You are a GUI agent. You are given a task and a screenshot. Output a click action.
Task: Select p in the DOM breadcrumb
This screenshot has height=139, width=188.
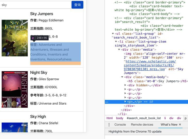click(185, 118)
